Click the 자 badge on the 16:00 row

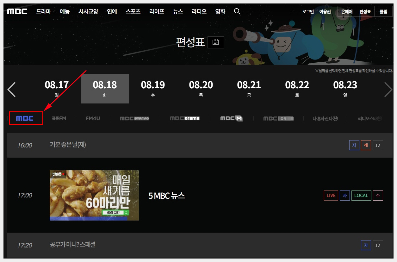pos(354,145)
